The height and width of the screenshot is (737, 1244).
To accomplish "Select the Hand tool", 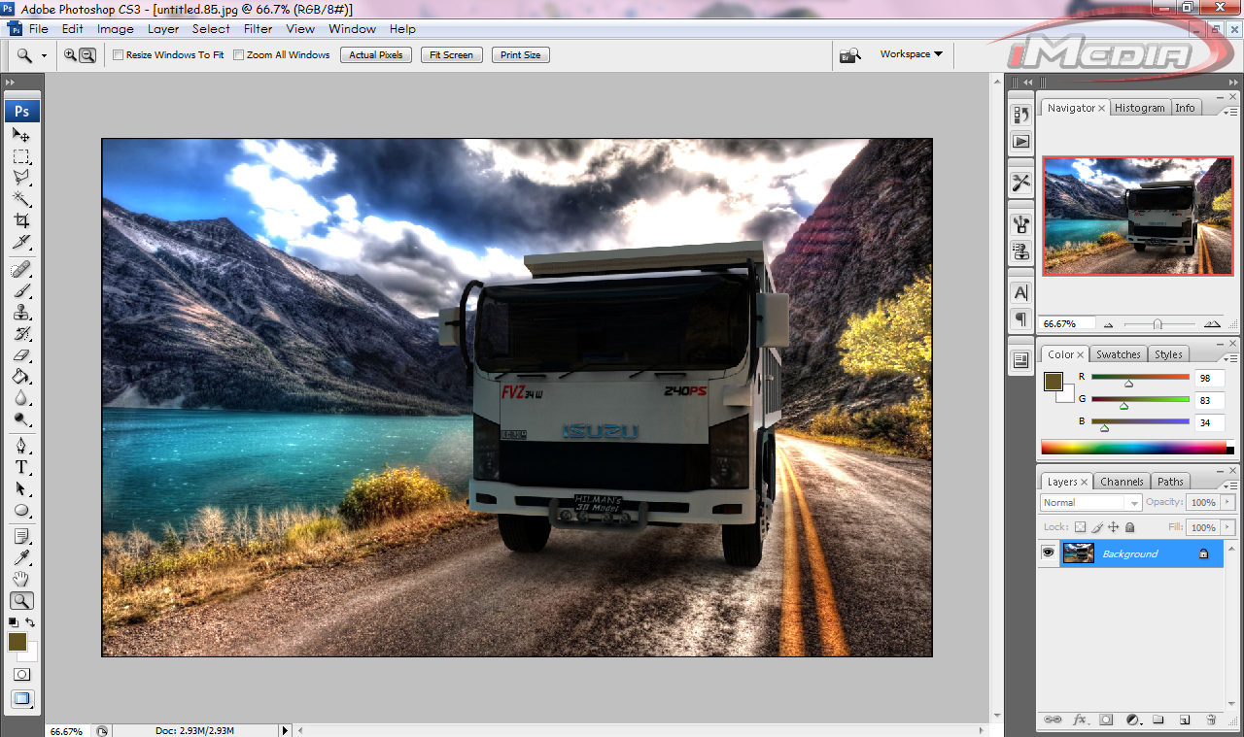I will (x=21, y=579).
